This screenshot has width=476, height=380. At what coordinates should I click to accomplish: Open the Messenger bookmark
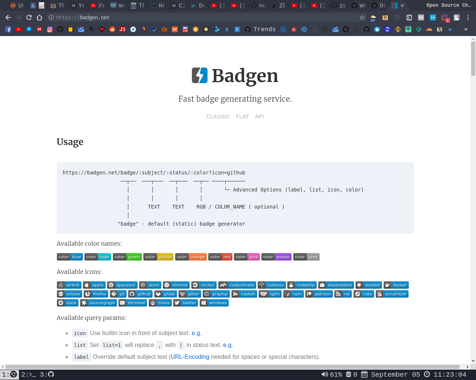coord(29,29)
